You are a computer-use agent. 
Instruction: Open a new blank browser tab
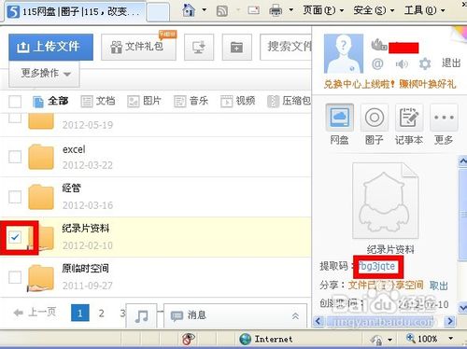tap(158, 12)
